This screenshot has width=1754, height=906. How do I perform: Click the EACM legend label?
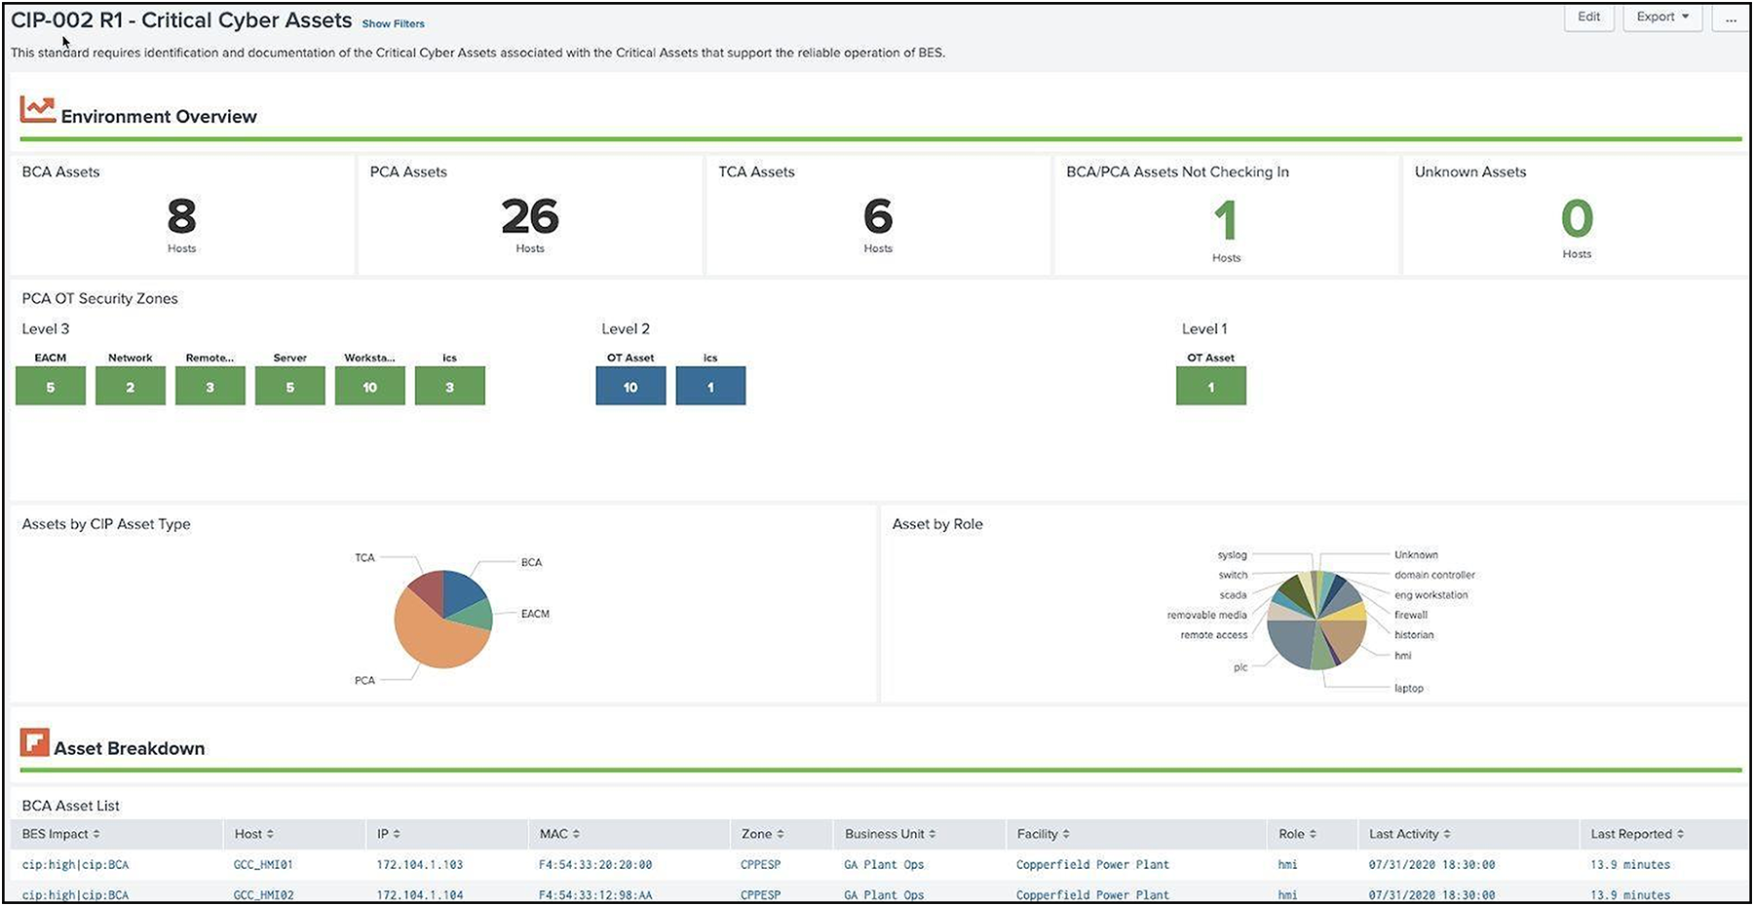click(x=535, y=614)
